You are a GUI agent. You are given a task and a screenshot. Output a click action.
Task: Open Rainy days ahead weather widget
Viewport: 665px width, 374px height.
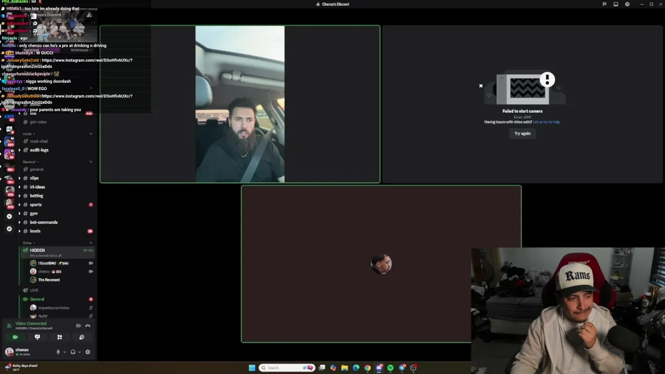click(x=21, y=367)
